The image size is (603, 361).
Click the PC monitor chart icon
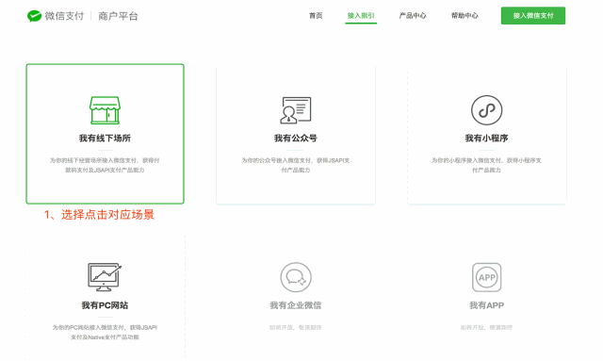105,277
